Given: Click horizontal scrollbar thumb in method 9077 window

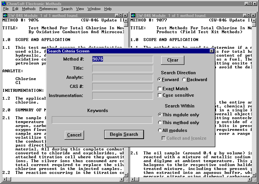Looking at the screenshot, I should click(137, 179).
